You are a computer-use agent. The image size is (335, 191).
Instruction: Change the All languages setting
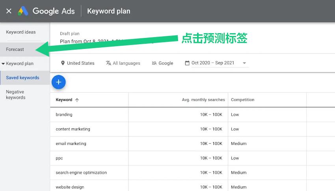click(127, 63)
